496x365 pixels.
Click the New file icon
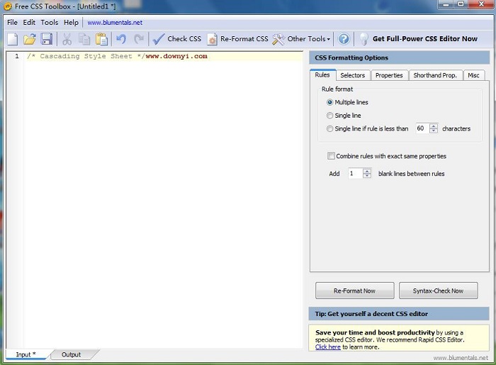point(12,39)
